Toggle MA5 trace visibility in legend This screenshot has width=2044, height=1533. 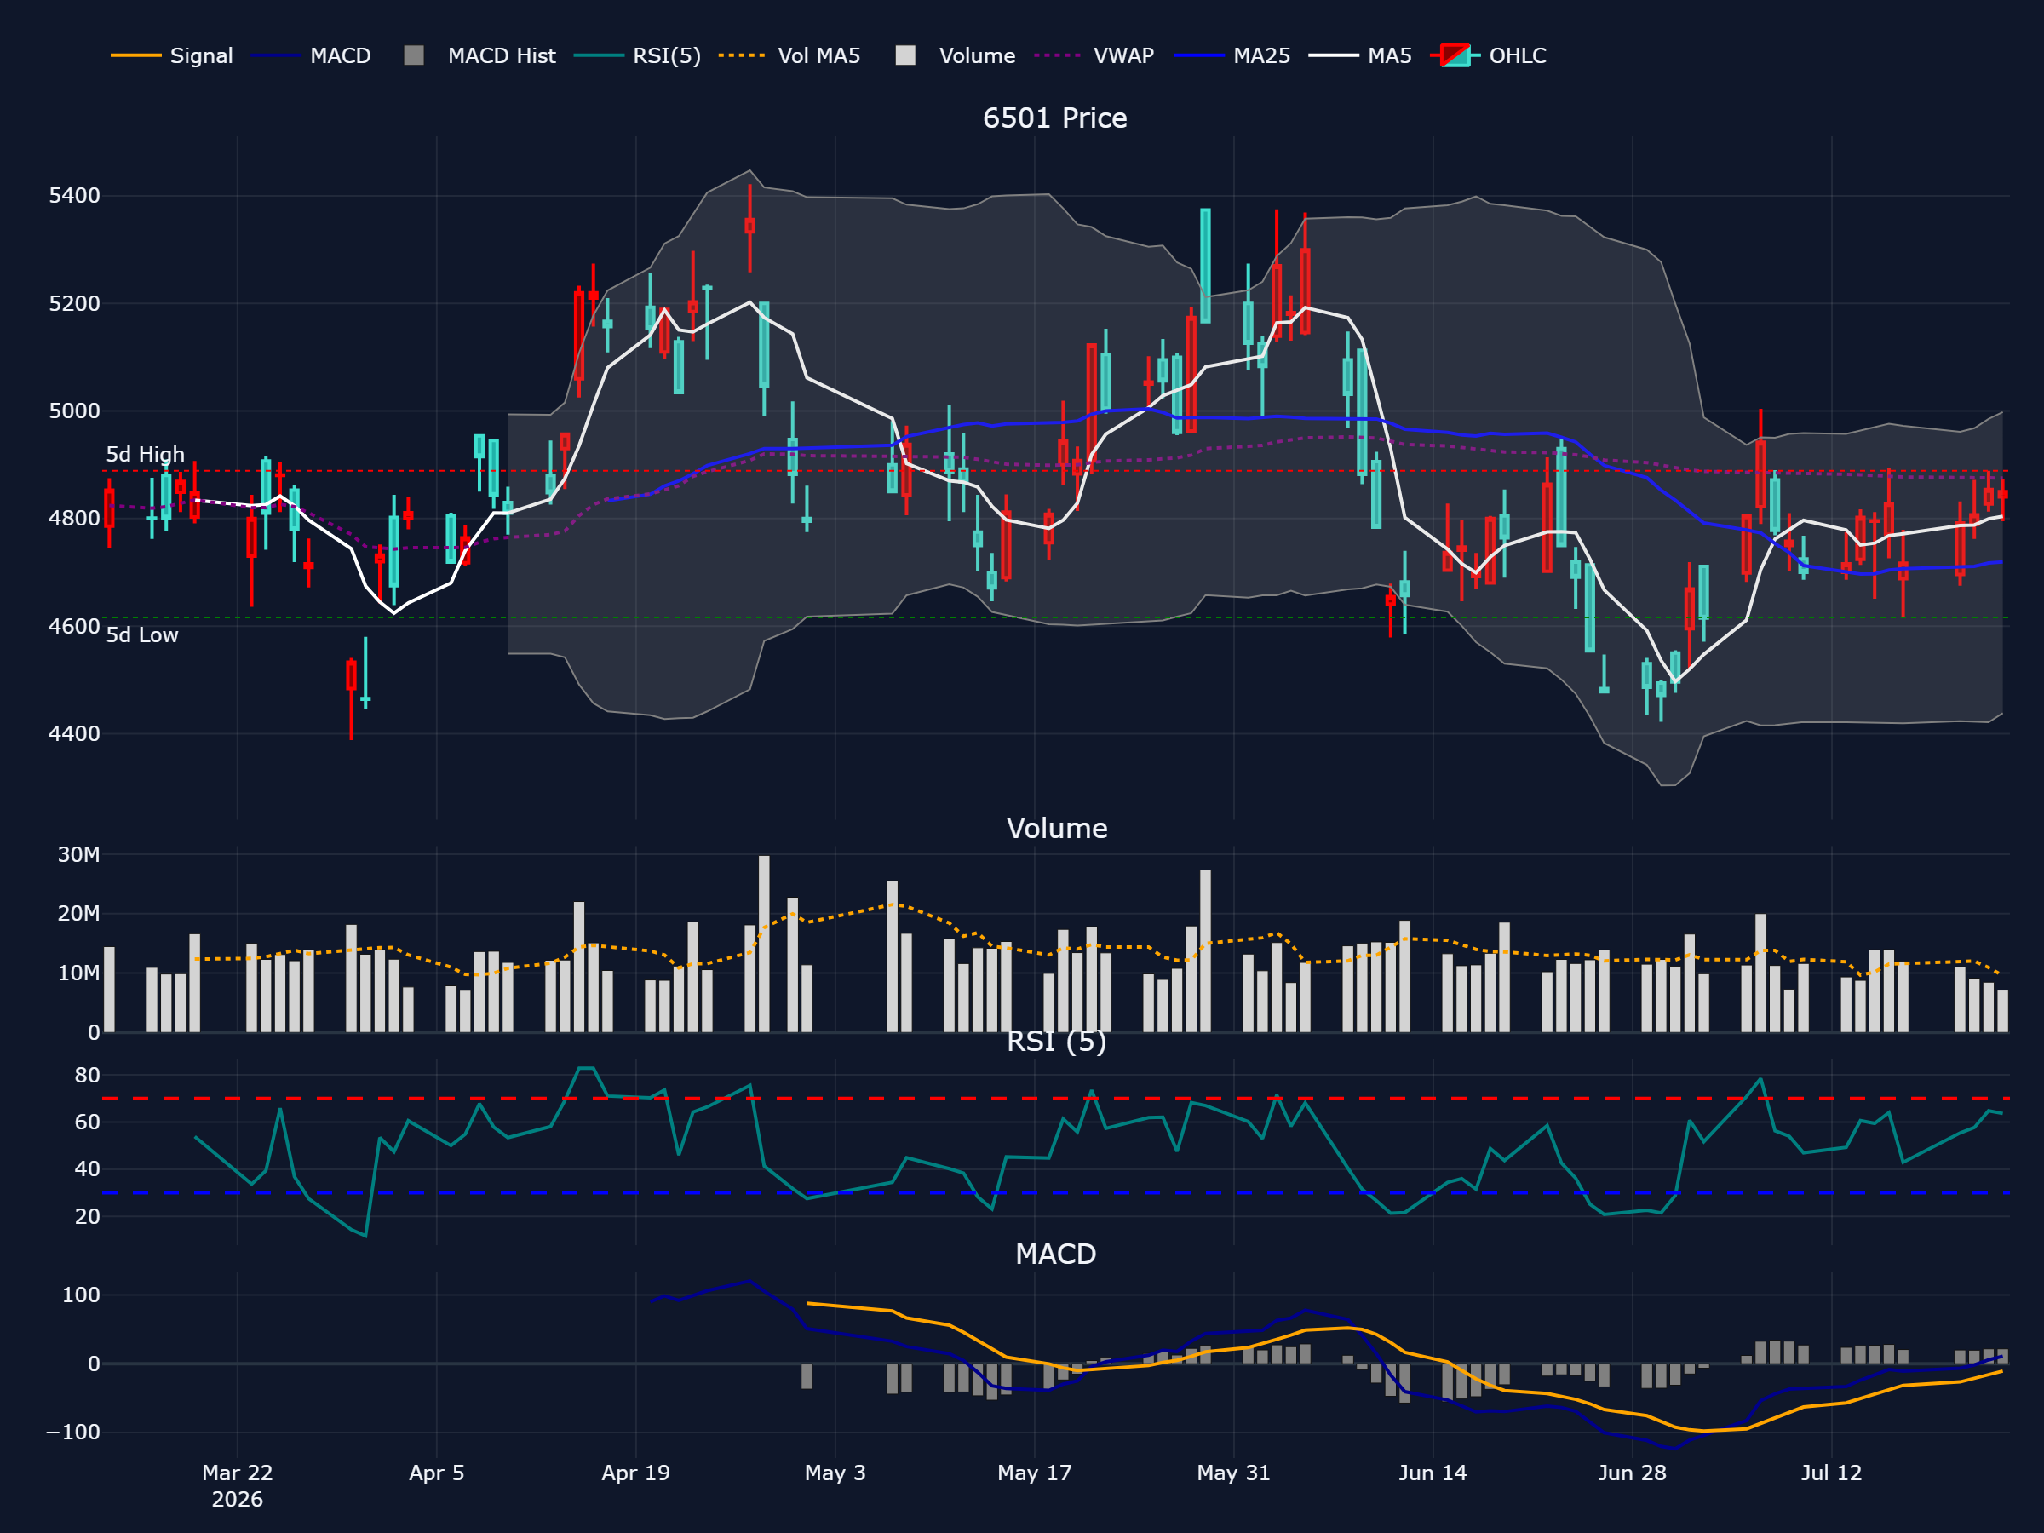coord(1390,55)
